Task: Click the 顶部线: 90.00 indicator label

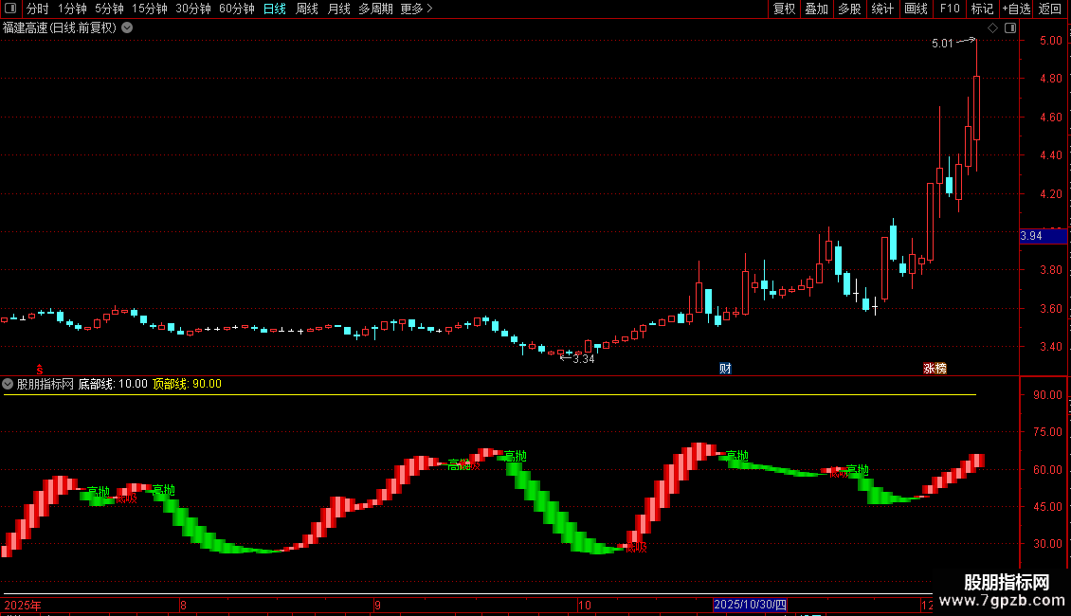Action: click(x=187, y=384)
